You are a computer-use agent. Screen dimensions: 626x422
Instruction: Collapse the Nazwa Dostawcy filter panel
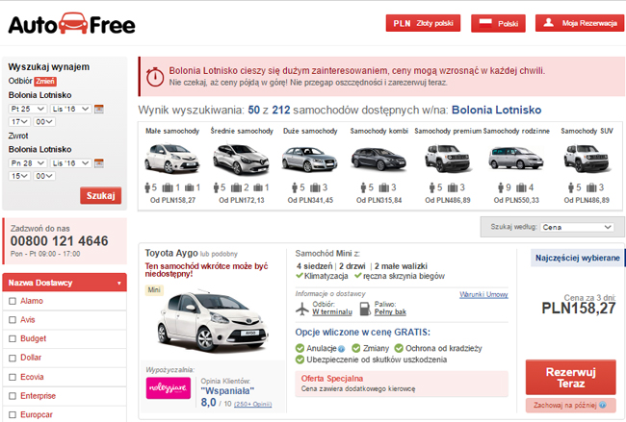click(x=65, y=283)
